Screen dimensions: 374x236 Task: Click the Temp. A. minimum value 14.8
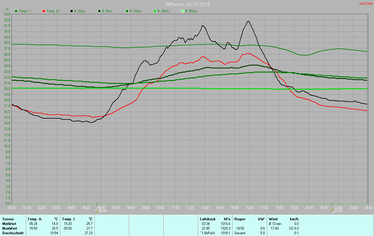(x=55, y=223)
